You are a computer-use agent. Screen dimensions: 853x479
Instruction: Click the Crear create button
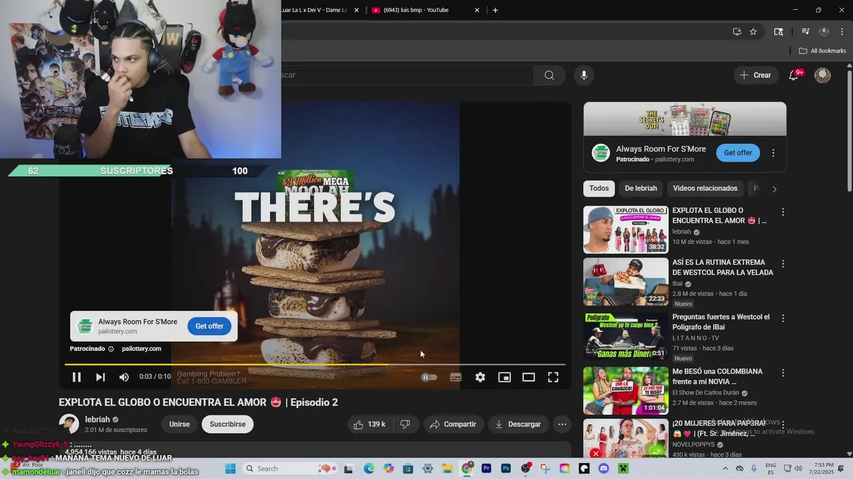(755, 75)
